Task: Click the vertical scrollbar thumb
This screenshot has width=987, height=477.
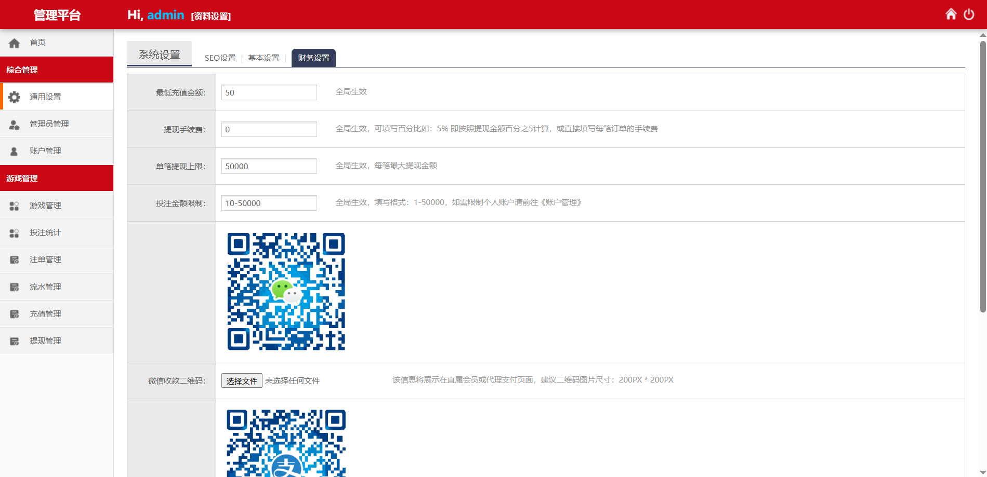Action: [x=983, y=176]
